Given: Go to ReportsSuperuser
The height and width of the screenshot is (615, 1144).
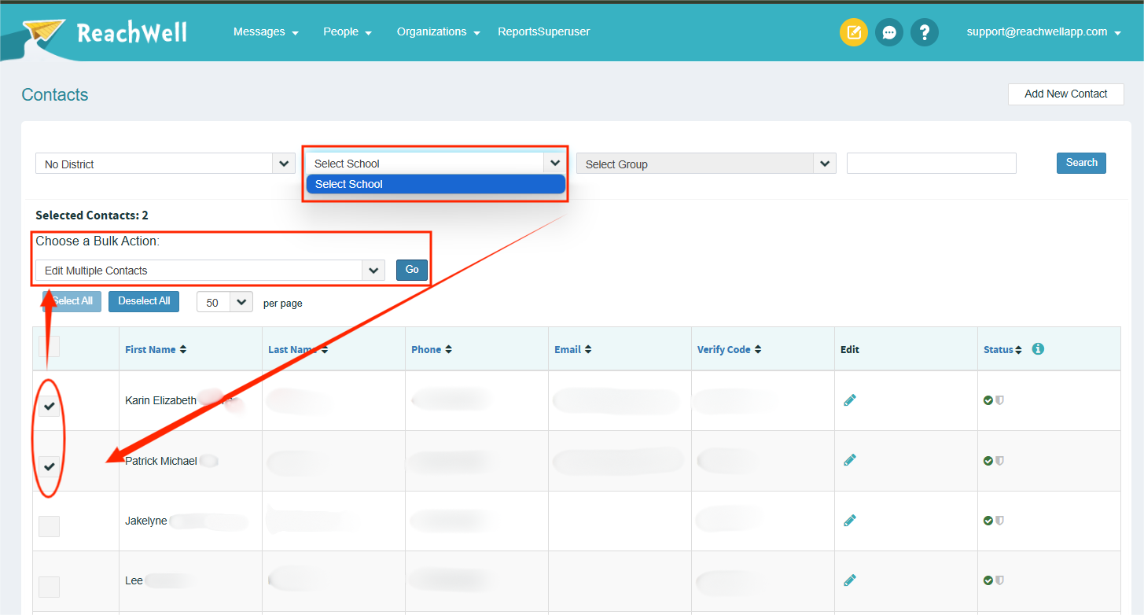Looking at the screenshot, I should point(543,32).
